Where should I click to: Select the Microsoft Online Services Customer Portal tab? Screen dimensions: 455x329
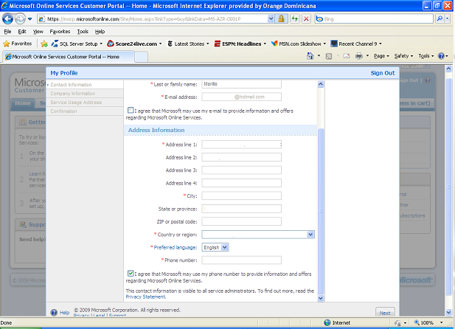pyautogui.click(x=69, y=57)
